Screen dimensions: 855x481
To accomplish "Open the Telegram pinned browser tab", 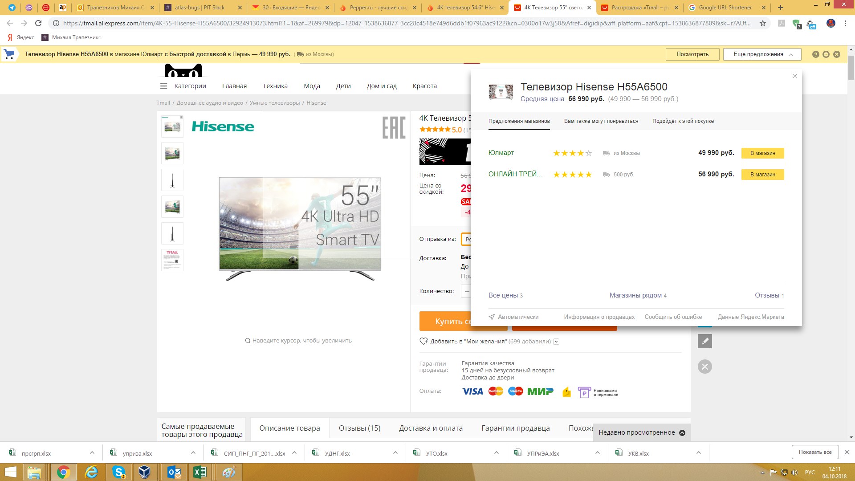I will point(12,8).
